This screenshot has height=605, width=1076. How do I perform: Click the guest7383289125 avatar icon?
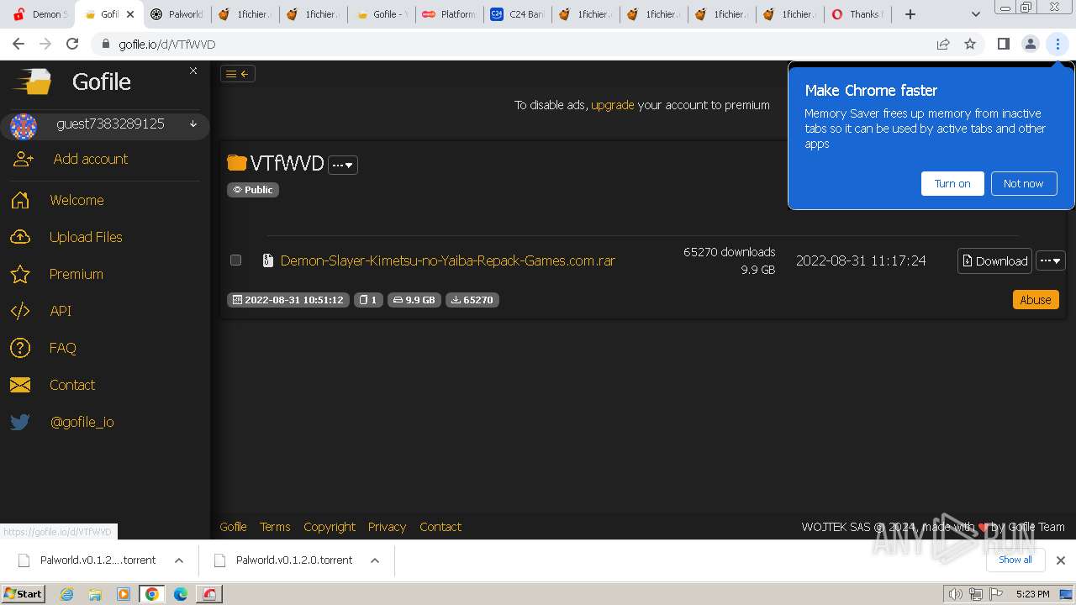tap(24, 126)
